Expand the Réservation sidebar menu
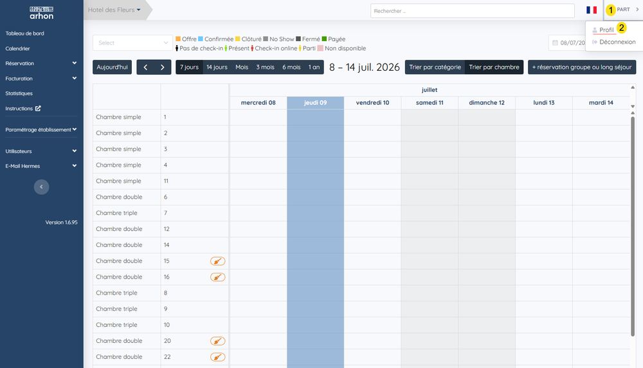The image size is (643, 368). (41, 63)
